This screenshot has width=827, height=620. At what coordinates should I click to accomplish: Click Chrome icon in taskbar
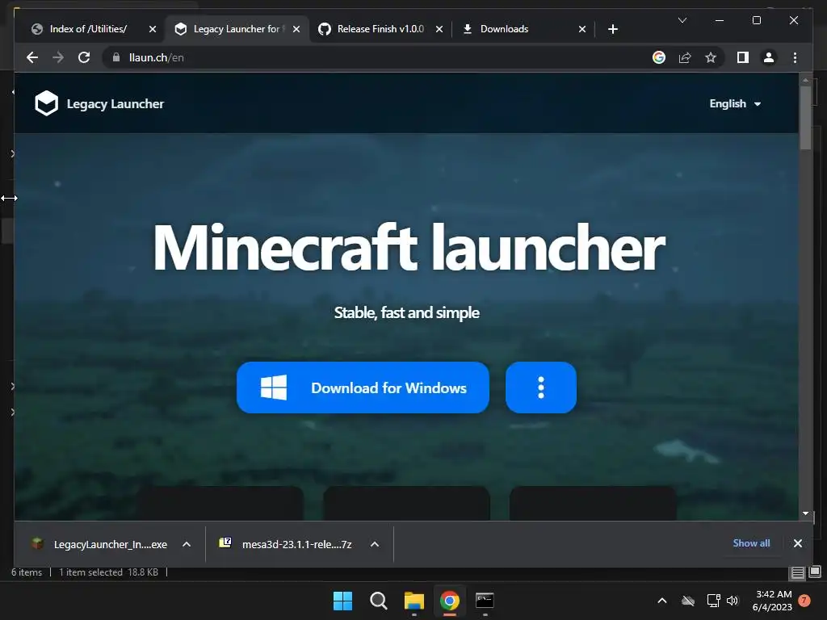point(449,601)
